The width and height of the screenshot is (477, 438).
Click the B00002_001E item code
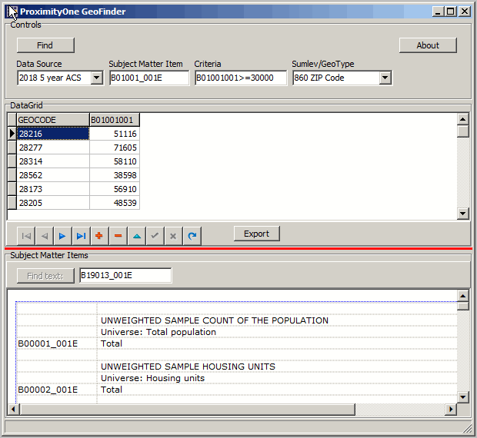pyautogui.click(x=48, y=390)
